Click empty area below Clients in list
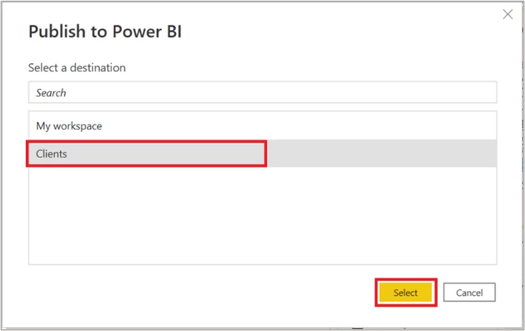This screenshot has height=331, width=525. (x=262, y=213)
